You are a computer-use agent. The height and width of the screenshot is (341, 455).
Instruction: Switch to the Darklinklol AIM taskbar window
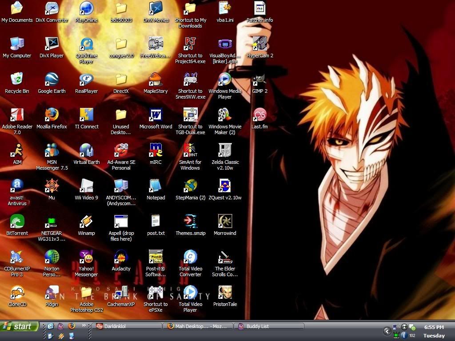click(127, 326)
